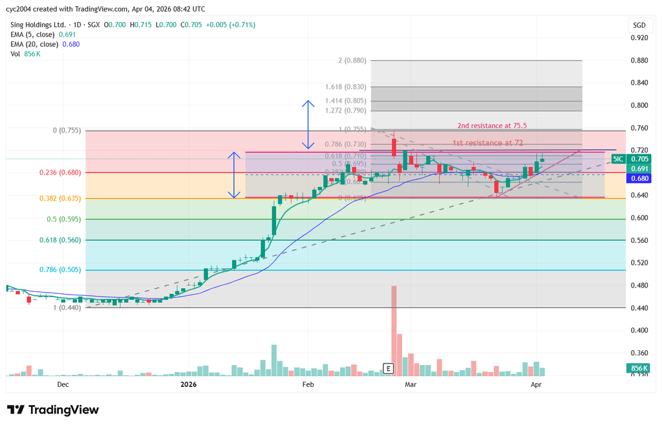Click the Sing Holdings Ltd. symbol title

pos(38,25)
